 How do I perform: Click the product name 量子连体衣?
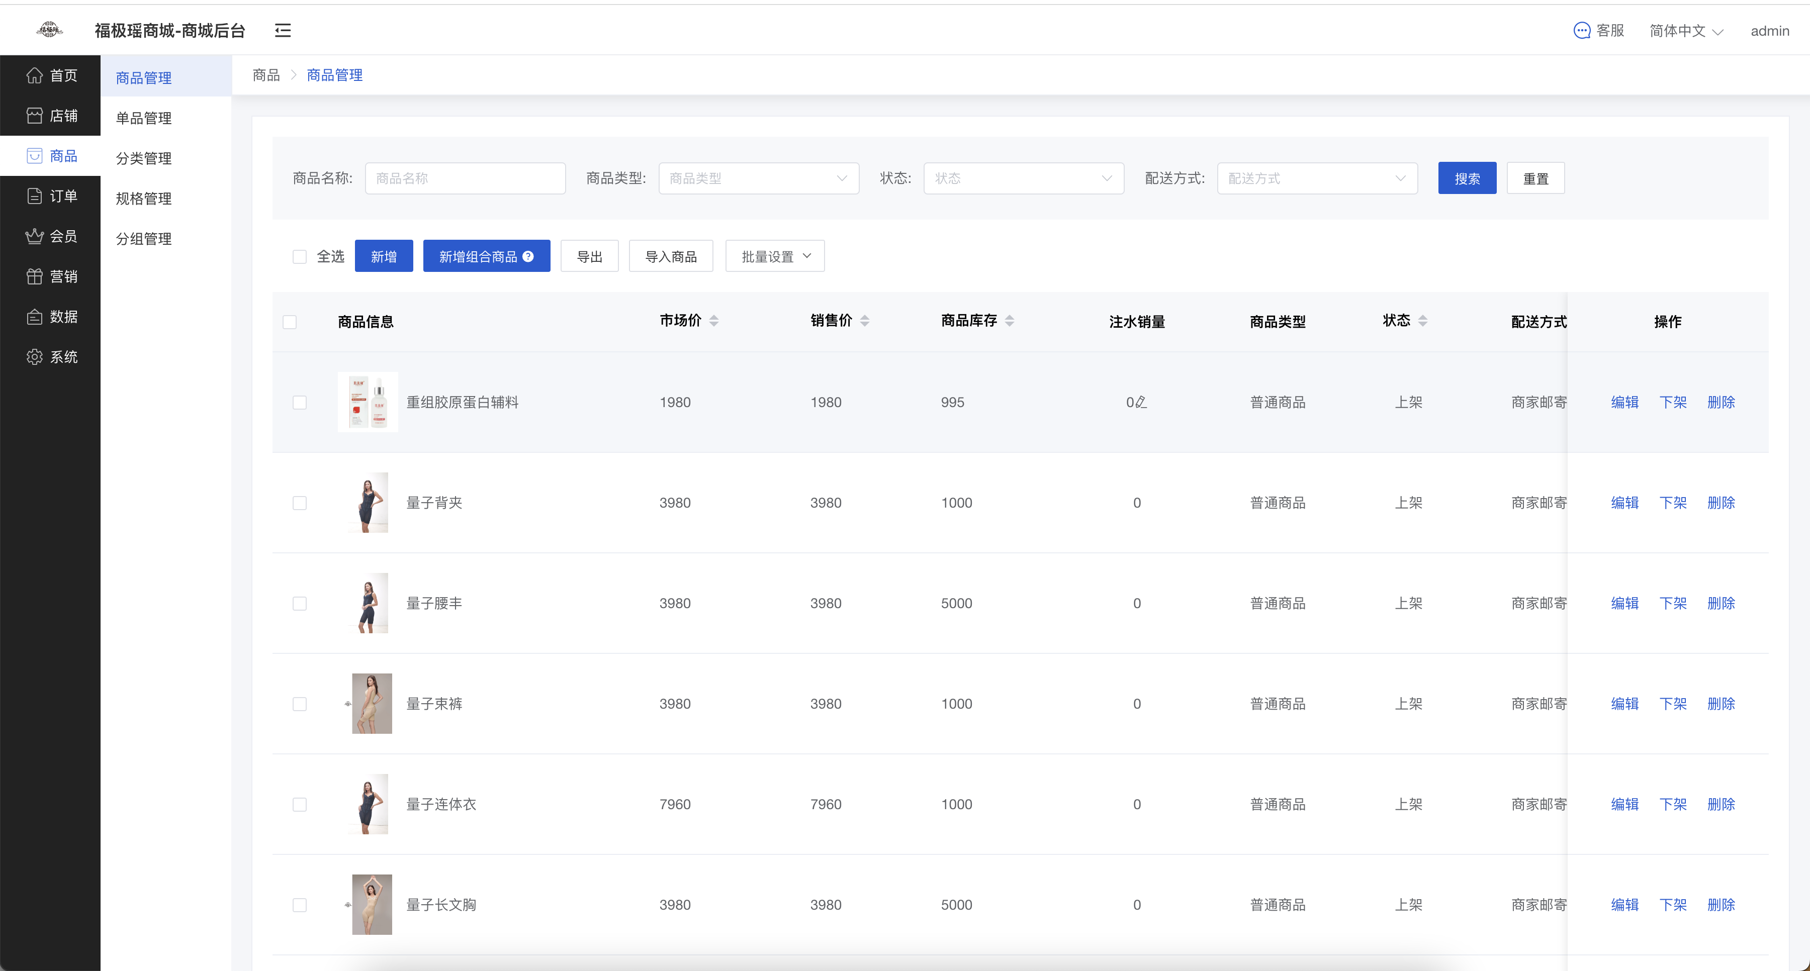[441, 804]
